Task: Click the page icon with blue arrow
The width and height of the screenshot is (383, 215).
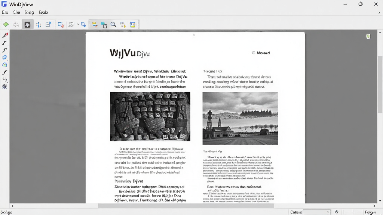Action: (x=48, y=24)
